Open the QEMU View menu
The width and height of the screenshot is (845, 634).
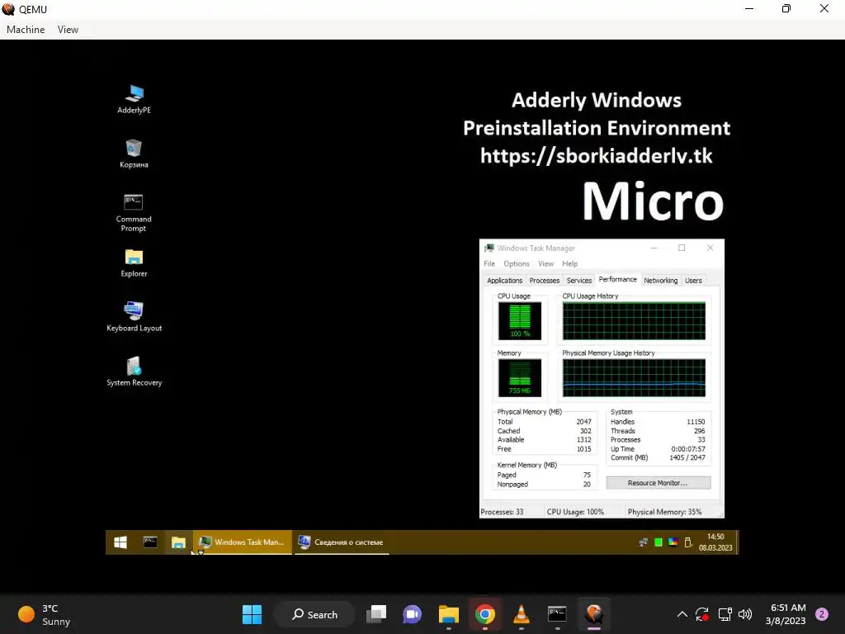tap(68, 30)
